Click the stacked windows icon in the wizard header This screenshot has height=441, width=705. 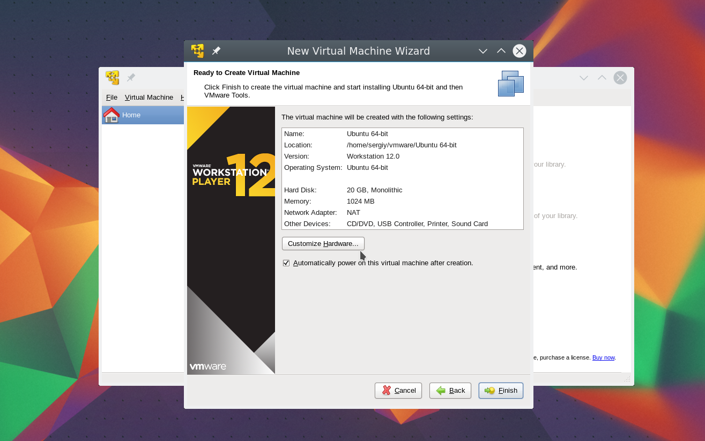click(510, 84)
